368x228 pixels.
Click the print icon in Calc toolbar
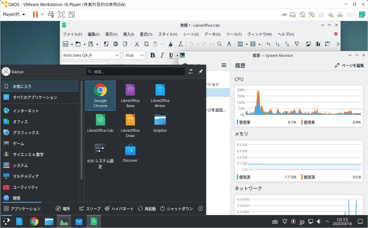click(116, 44)
